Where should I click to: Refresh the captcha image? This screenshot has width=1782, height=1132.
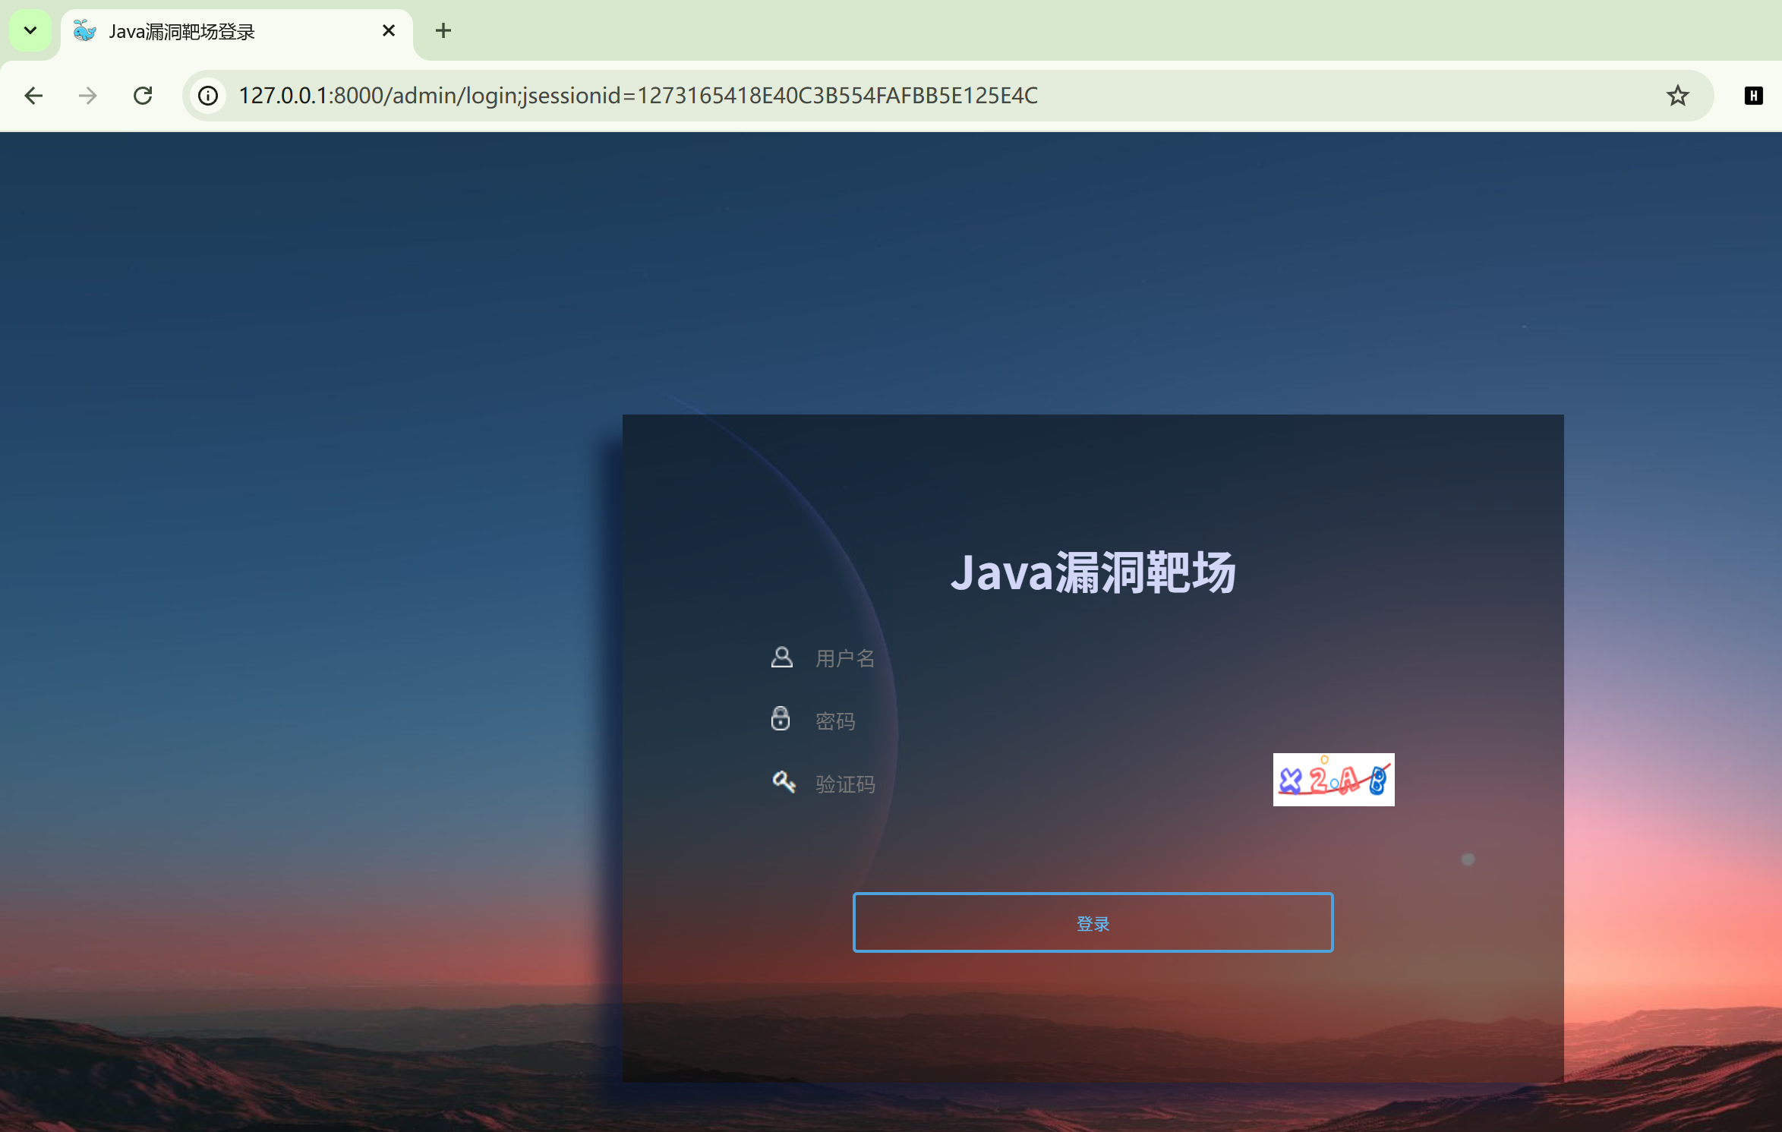1333,780
